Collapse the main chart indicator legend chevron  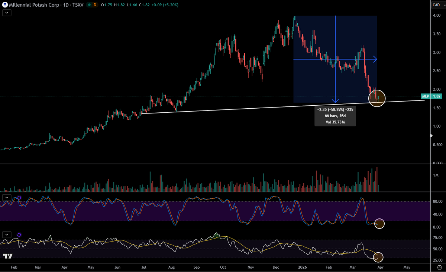(x=7, y=13)
